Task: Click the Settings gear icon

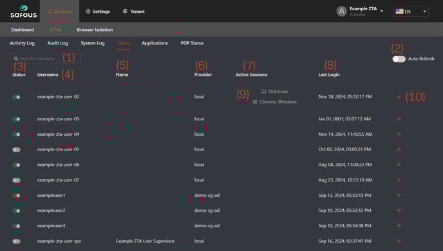Action: click(88, 12)
